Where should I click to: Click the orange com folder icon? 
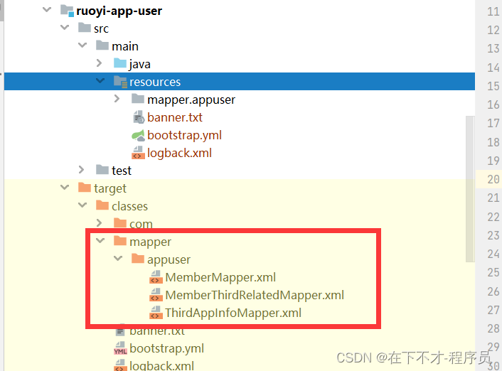pyautogui.click(x=120, y=222)
